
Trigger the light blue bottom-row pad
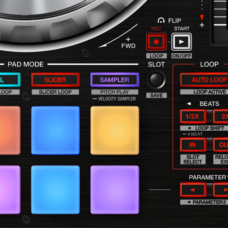(x=55, y=189)
